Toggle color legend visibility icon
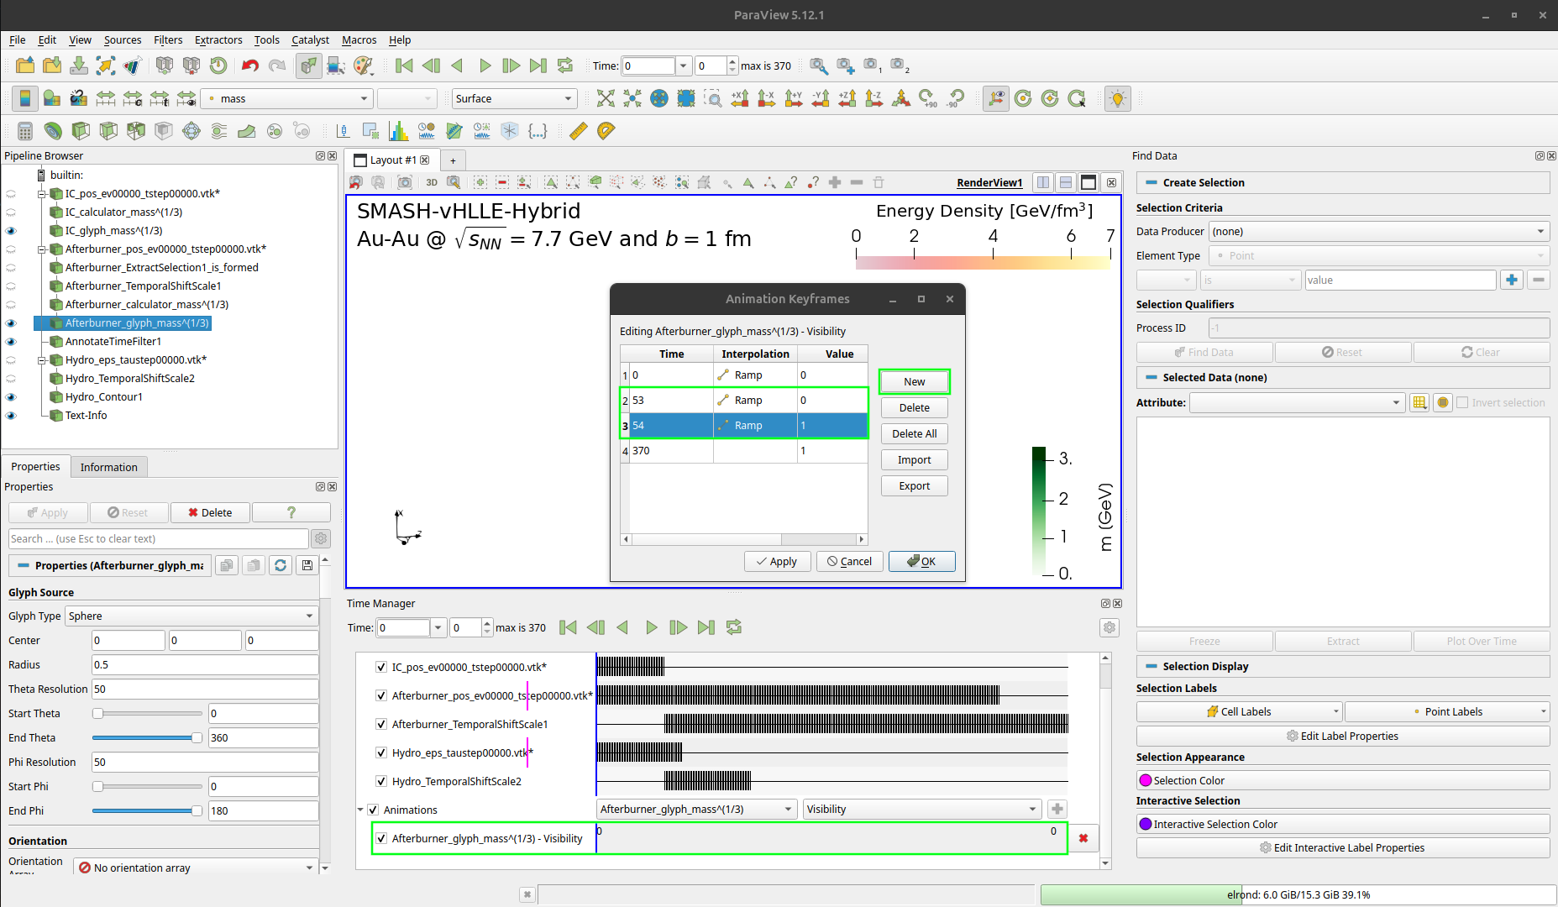 point(25,99)
